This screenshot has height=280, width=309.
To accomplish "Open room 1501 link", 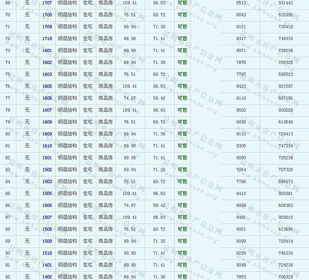I will tap(47, 157).
